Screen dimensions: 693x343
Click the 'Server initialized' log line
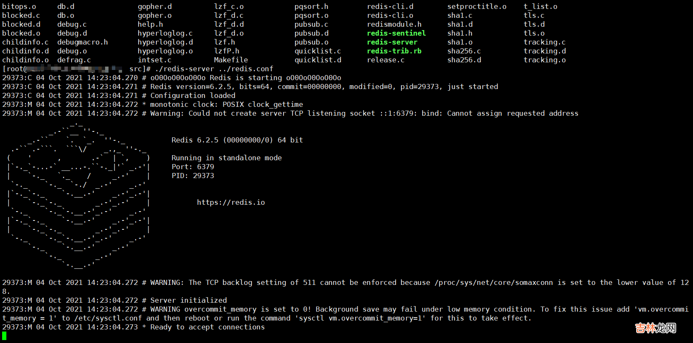[114, 300]
